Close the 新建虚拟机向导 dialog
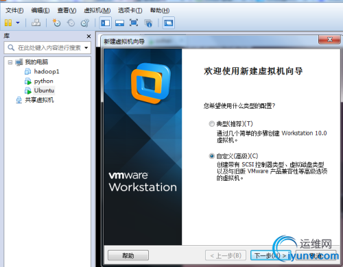This screenshot has width=343, height=267. coord(329,40)
